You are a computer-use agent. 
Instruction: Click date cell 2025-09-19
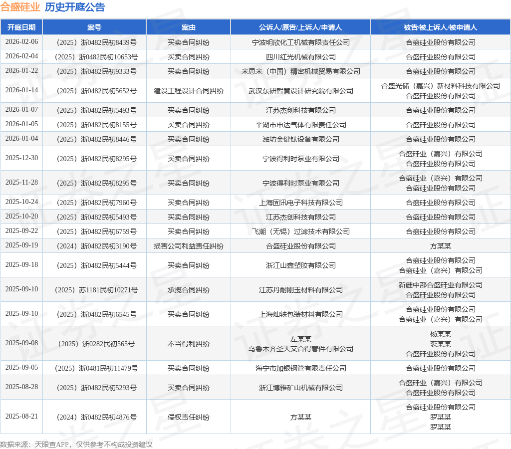tap(21, 244)
